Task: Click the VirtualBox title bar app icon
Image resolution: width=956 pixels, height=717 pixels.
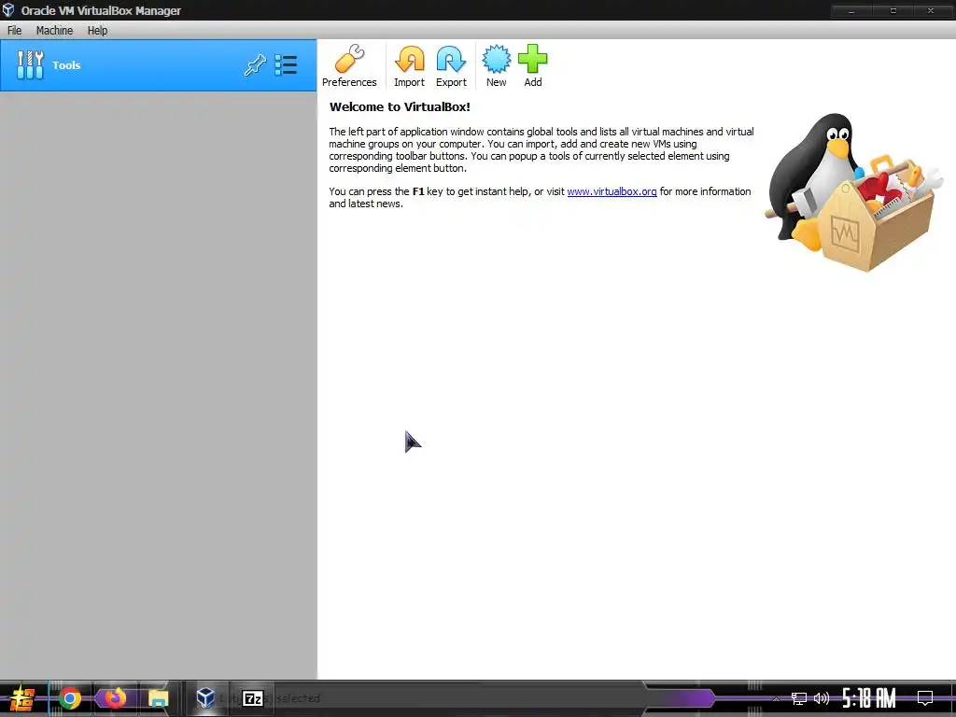Action: click(x=8, y=10)
